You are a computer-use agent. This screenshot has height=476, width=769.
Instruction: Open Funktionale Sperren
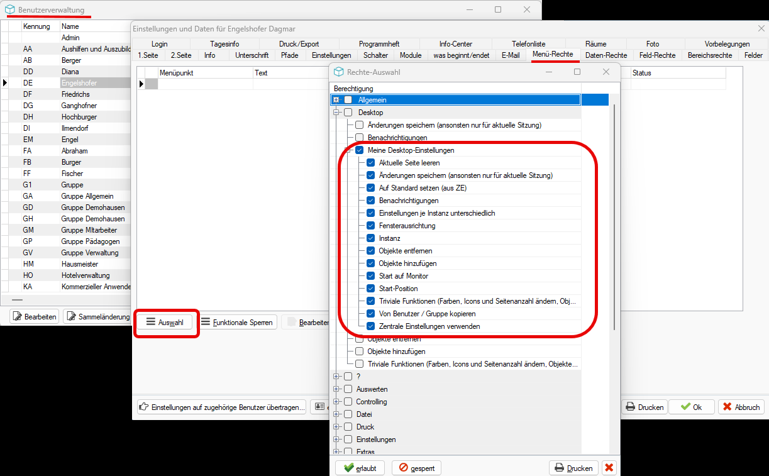[x=237, y=322]
